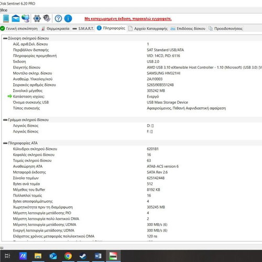Select the 305245 MB unformatted capacity value
This screenshot has height=262, width=262.
pyautogui.click(x=156, y=207)
